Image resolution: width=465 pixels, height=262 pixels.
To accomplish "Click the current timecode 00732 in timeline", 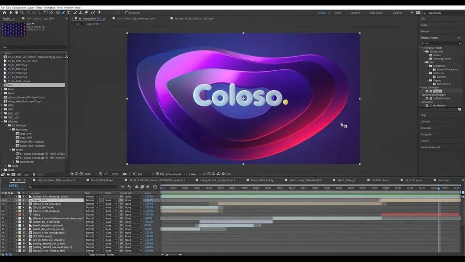I will 13,186.
